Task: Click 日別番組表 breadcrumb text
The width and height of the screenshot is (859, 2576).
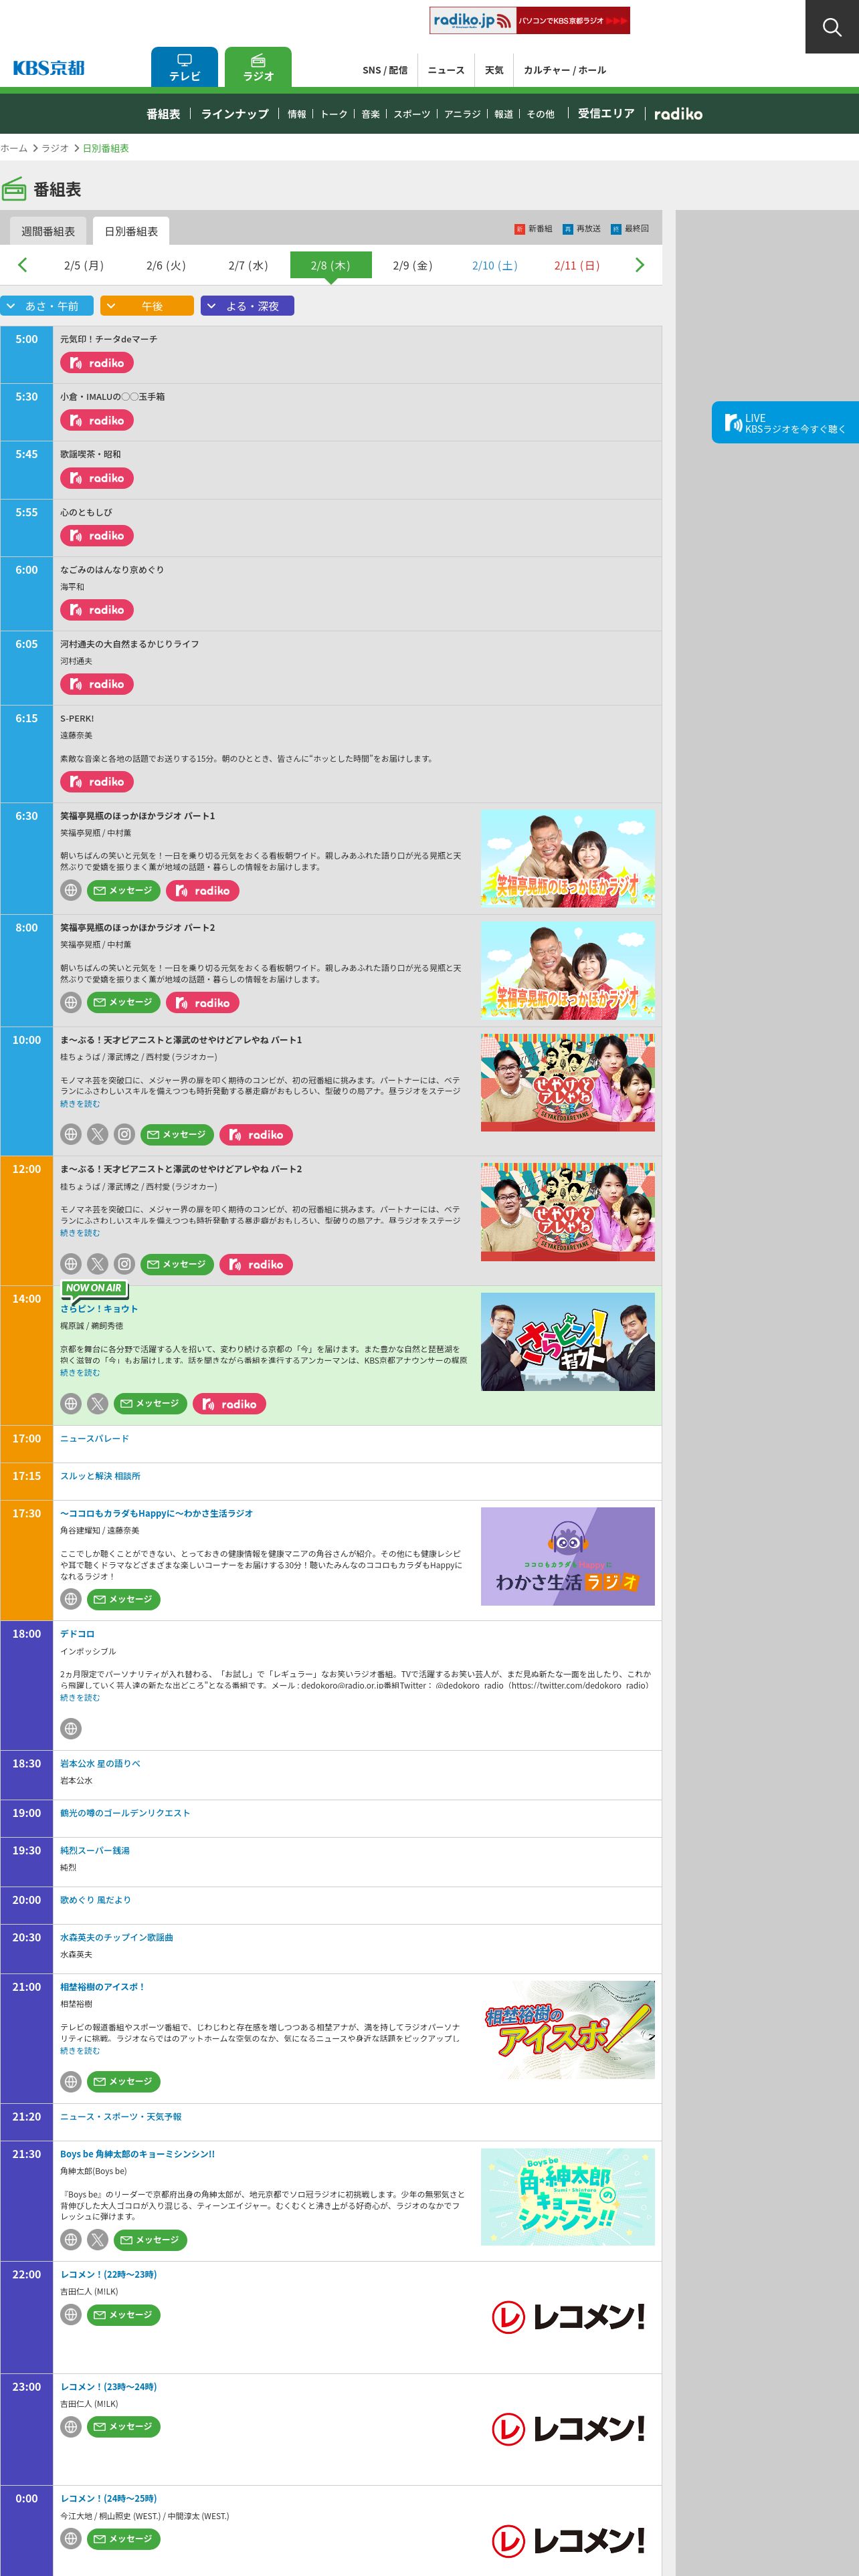Action: 105,148
